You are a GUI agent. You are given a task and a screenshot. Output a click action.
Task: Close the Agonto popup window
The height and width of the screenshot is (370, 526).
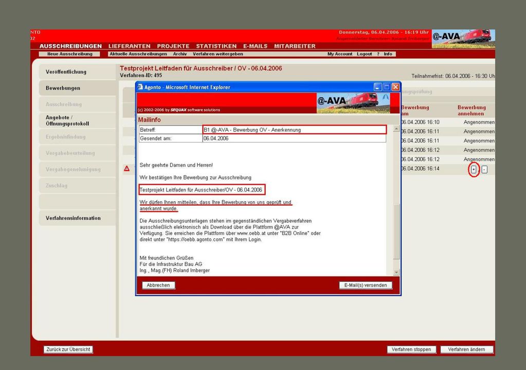click(395, 87)
